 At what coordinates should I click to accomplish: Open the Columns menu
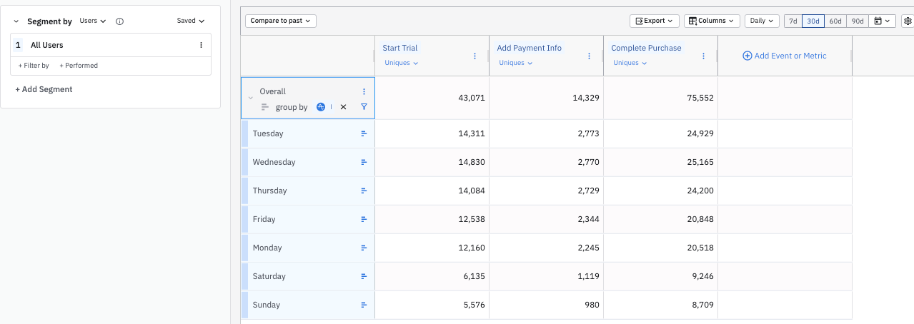click(x=711, y=21)
